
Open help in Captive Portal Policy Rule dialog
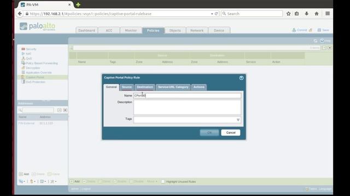pyautogui.click(x=241, y=78)
